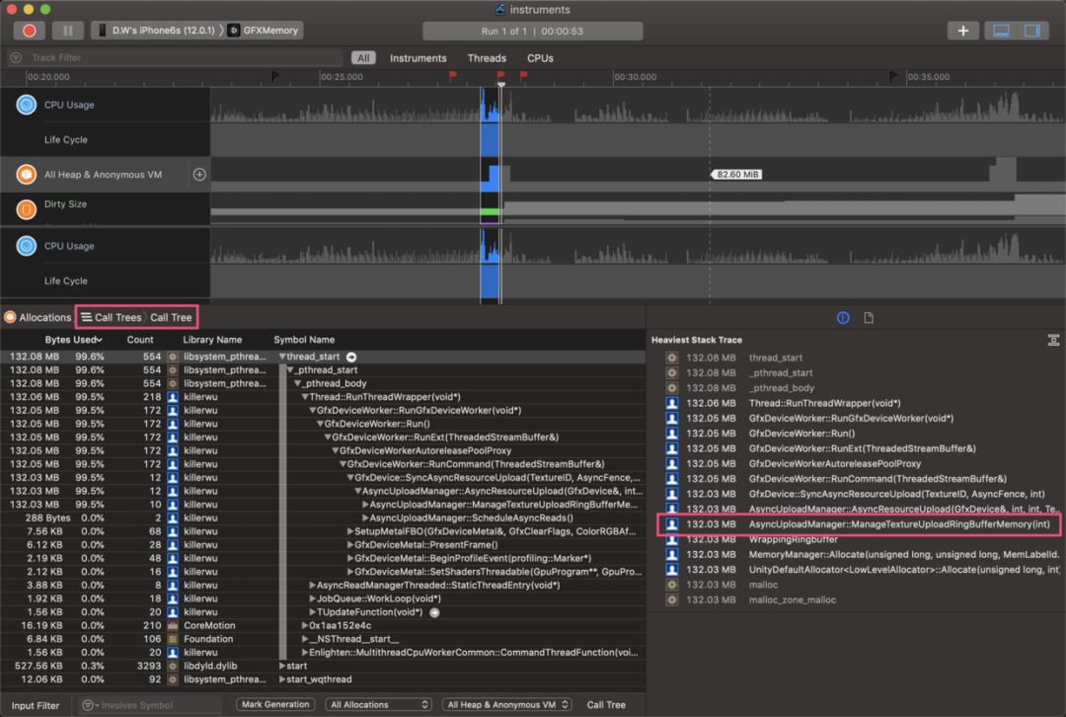Expand the SetupMetalFBO row
Viewport: 1066px width, 717px height.
pyautogui.click(x=350, y=531)
